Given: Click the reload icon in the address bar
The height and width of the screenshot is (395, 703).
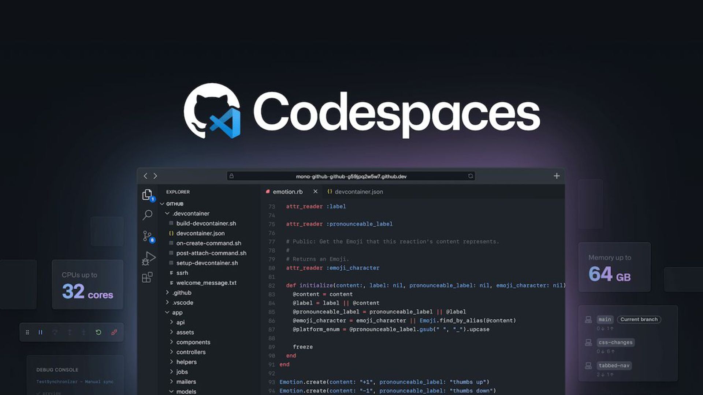Looking at the screenshot, I should 470,176.
